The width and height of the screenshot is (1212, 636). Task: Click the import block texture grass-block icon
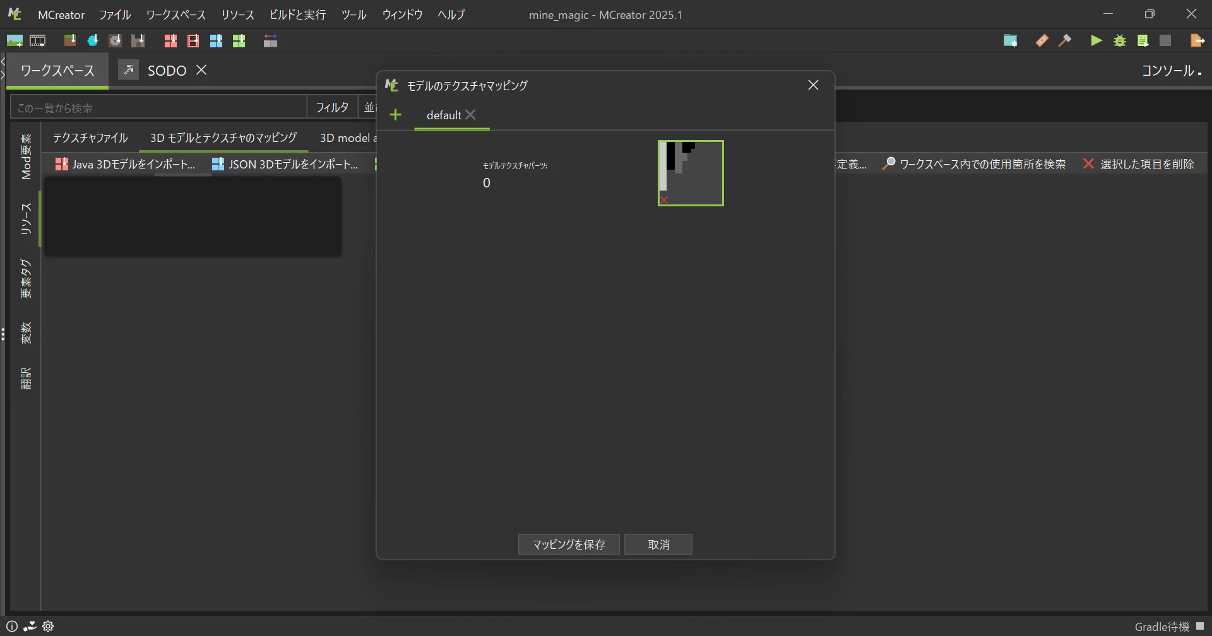pos(70,41)
